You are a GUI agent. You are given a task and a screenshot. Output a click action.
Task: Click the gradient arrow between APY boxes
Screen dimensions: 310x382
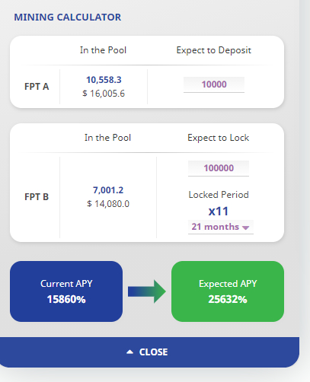147,291
